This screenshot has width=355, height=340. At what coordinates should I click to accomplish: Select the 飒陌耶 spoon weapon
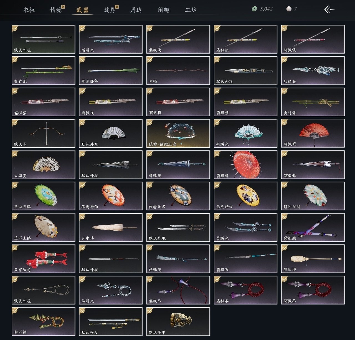(313, 259)
